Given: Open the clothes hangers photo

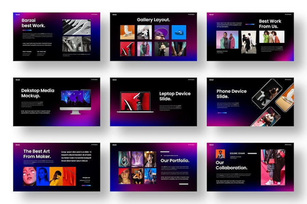Looking at the screenshot, I should pyautogui.click(x=76, y=27).
